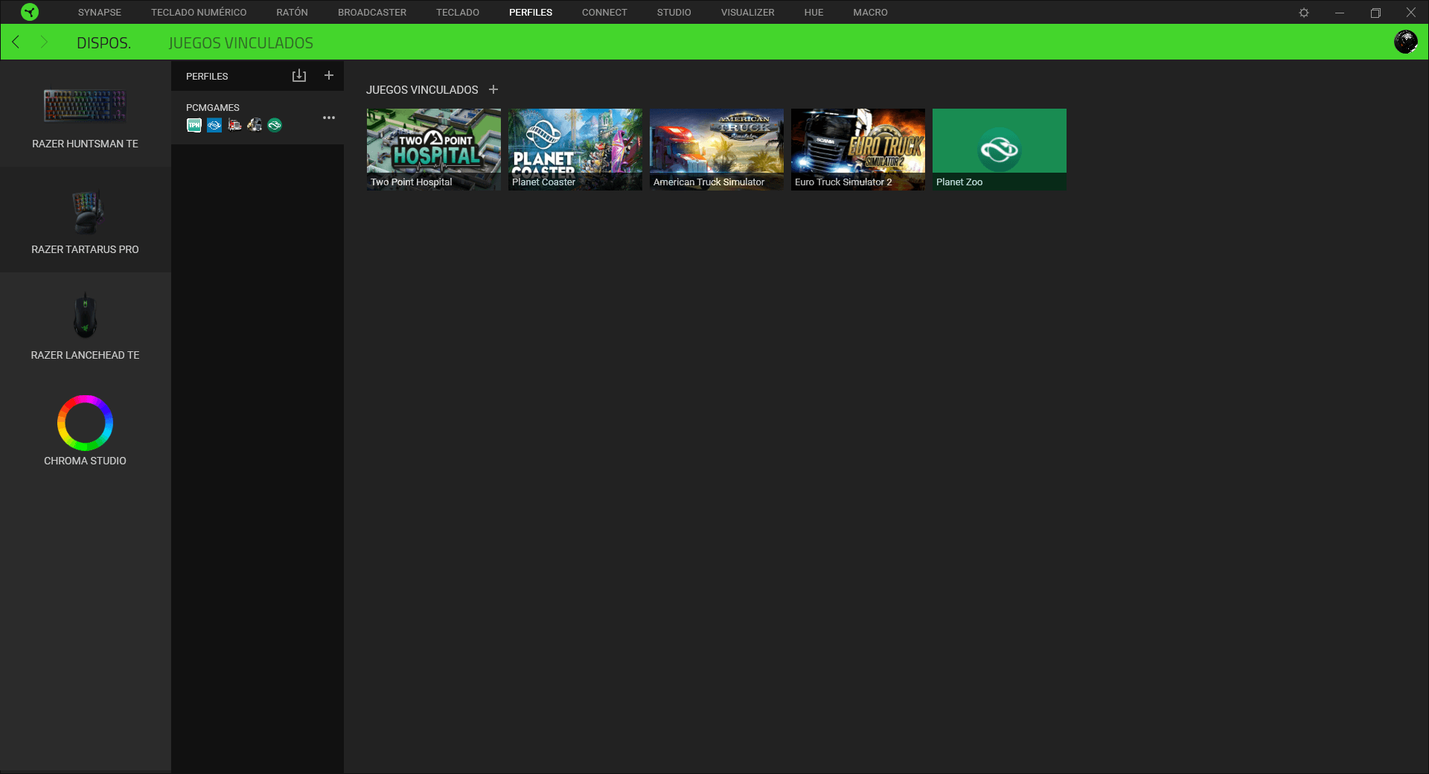Click the Razer Synapse logo icon
The height and width of the screenshot is (774, 1429).
tap(30, 12)
